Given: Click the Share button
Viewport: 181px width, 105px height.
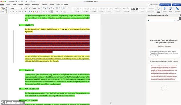Looking at the screenshot, I should click(176, 5).
